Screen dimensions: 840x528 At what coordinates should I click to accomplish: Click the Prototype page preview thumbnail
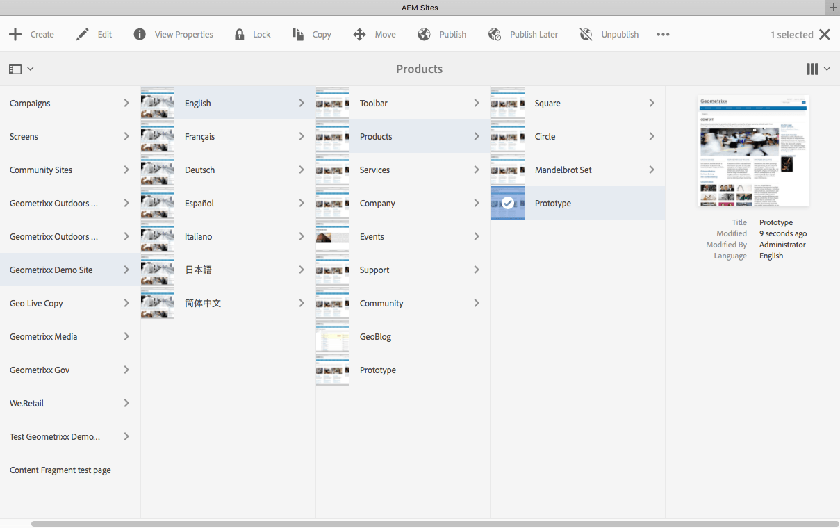[752, 151]
